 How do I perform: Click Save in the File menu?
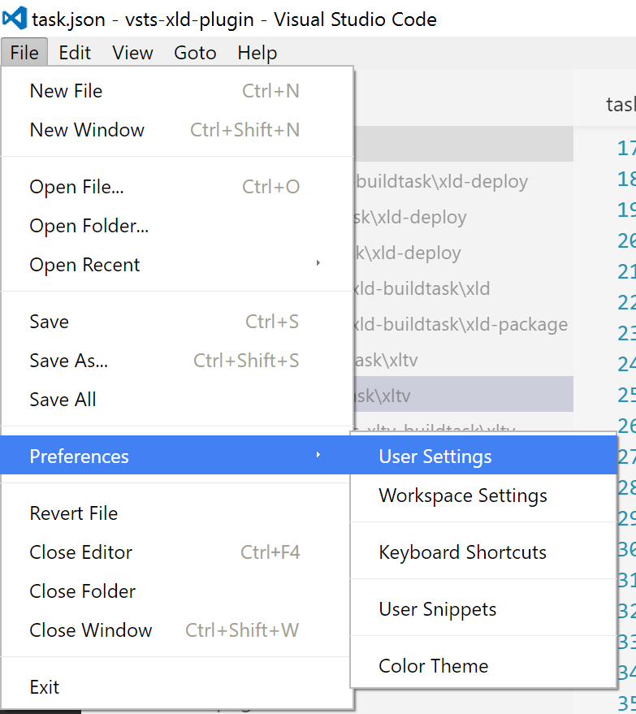click(x=177, y=322)
